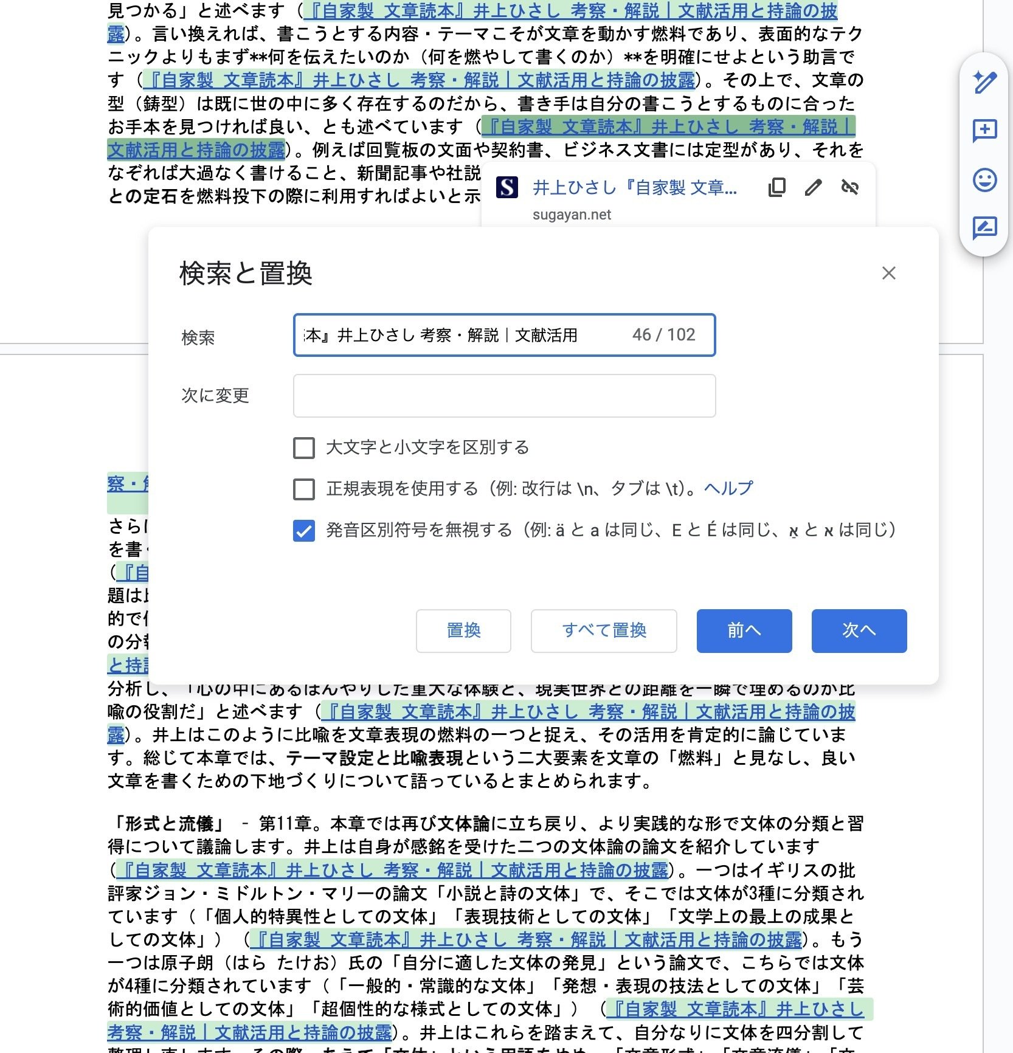Image resolution: width=1013 pixels, height=1053 pixels.
Task: Remove the link via unlink icon
Action: (x=849, y=188)
